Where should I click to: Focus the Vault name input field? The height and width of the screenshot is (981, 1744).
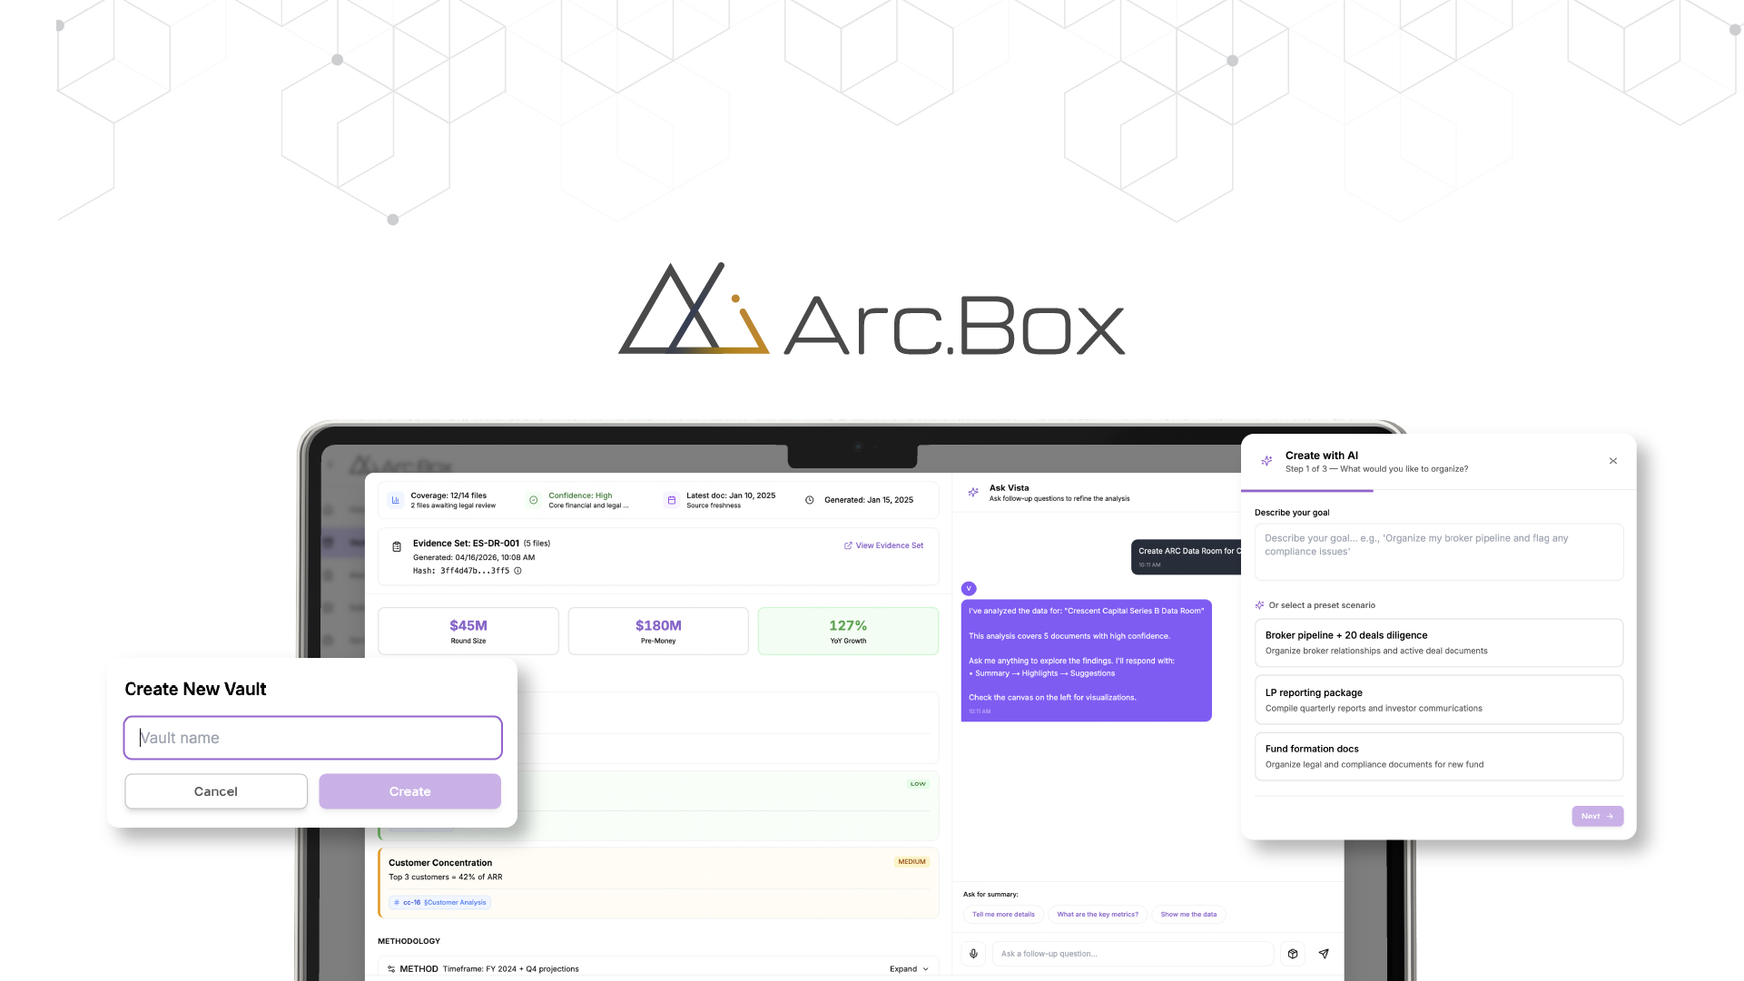[313, 738]
